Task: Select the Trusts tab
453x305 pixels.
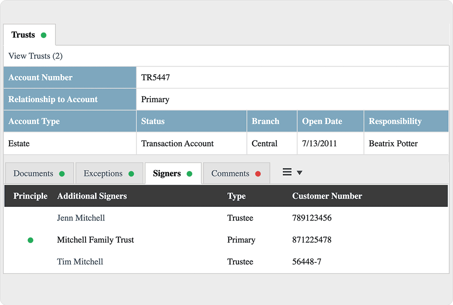Action: pyautogui.click(x=23, y=35)
